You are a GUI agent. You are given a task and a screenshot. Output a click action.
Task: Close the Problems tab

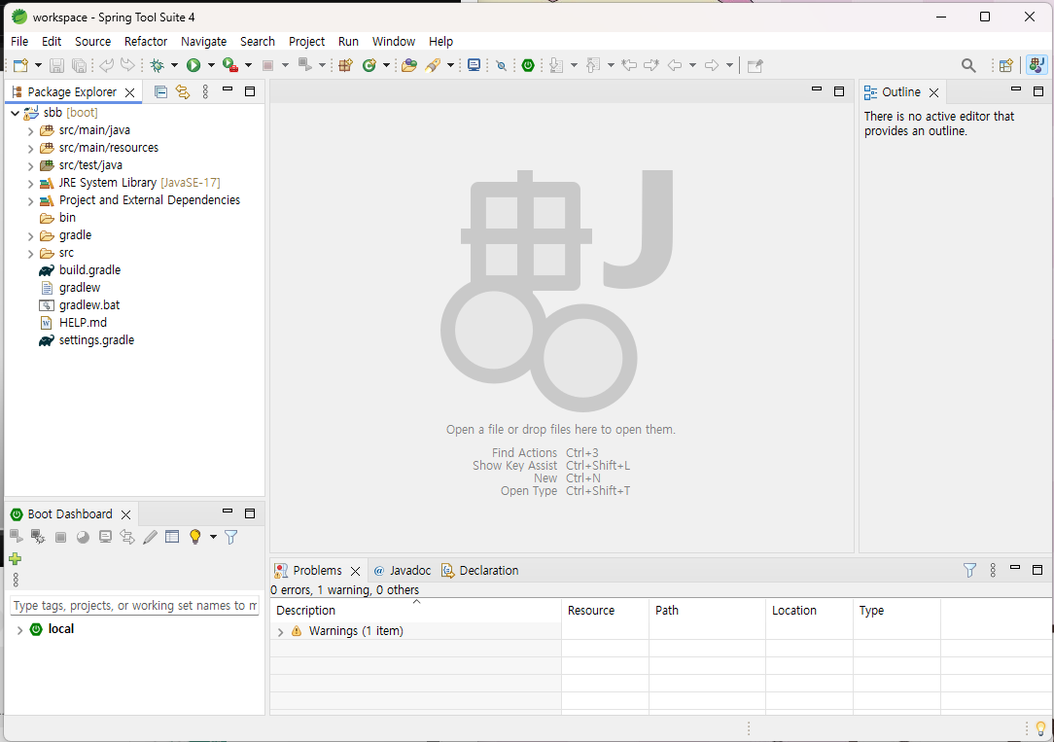(356, 571)
